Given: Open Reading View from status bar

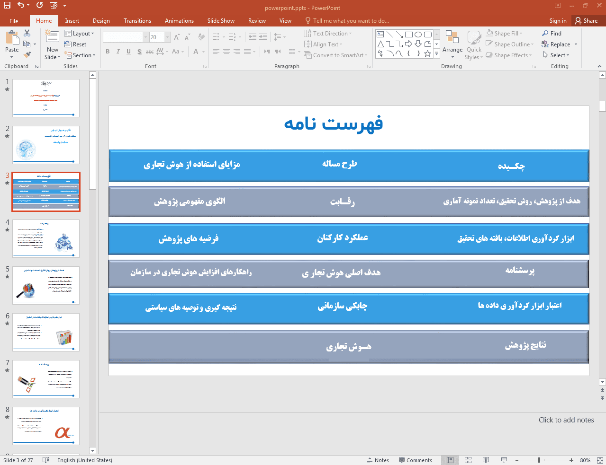Looking at the screenshot, I should (x=486, y=460).
